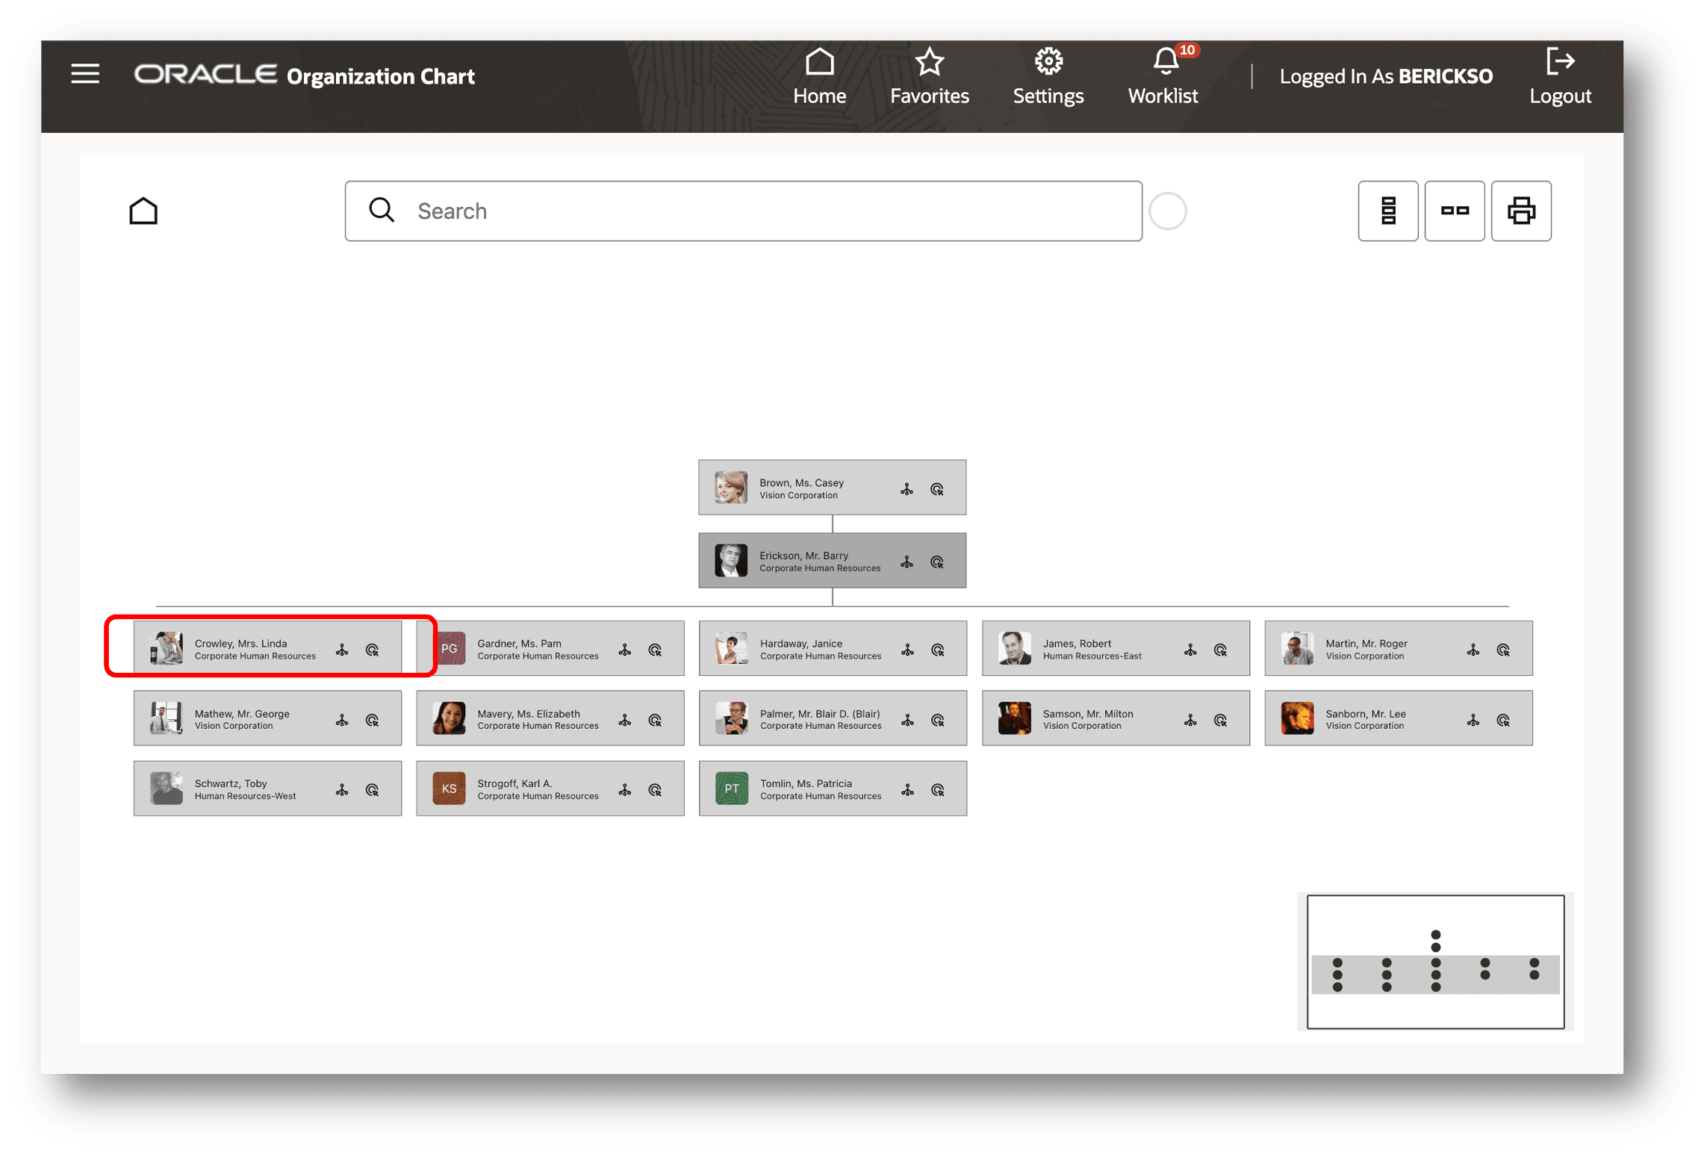Switch to vertical layout view icon
The width and height of the screenshot is (1704, 1153).
tap(1387, 211)
